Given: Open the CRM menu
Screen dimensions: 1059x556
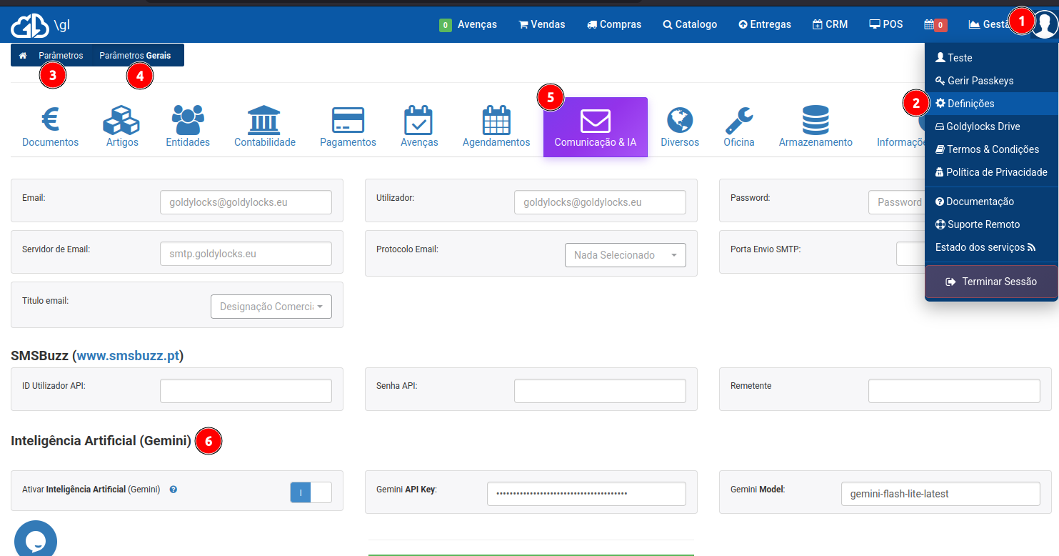Looking at the screenshot, I should (830, 24).
